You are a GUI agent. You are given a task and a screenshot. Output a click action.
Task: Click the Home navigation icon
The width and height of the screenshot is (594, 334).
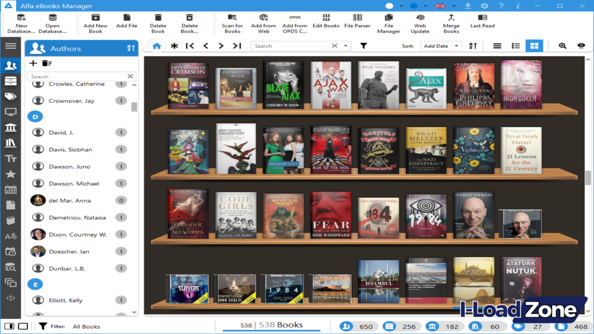157,45
